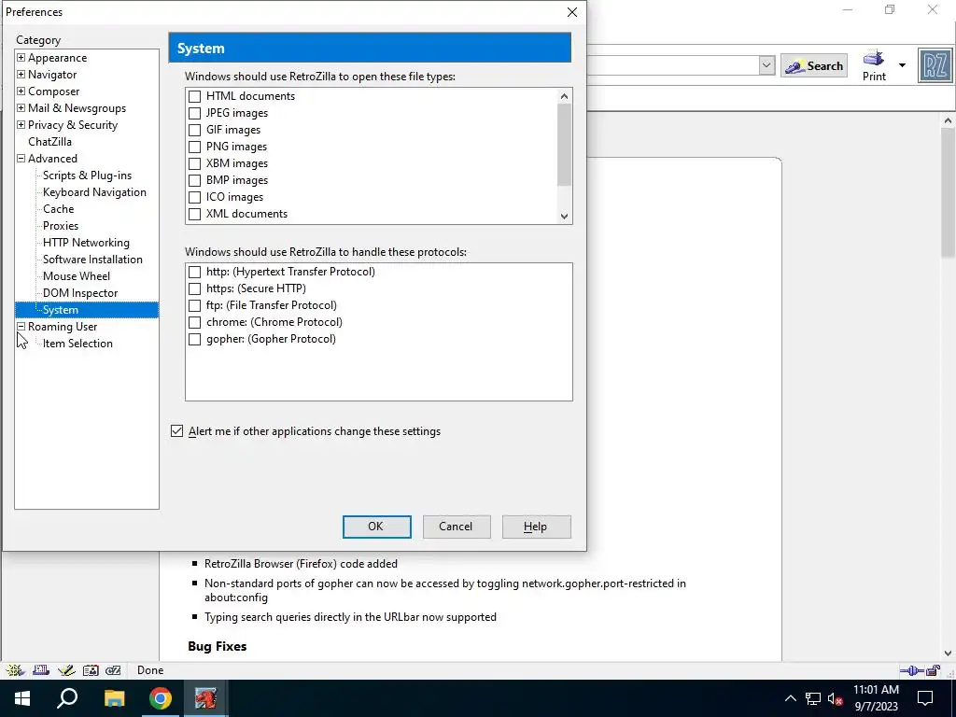
Task: Show hidden tray icons chevron
Action: 790,698
